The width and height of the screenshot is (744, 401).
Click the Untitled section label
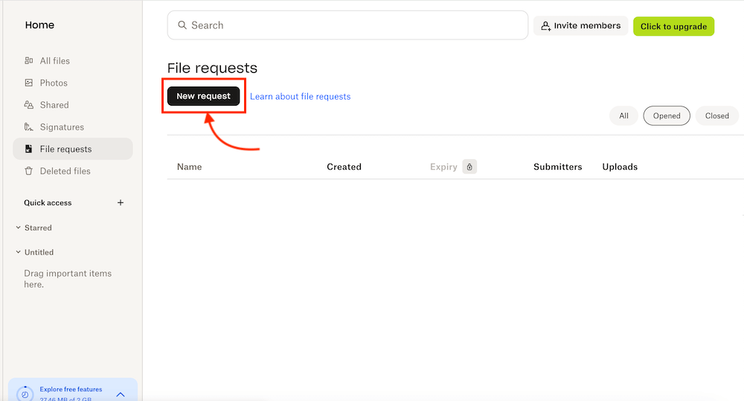pos(39,252)
